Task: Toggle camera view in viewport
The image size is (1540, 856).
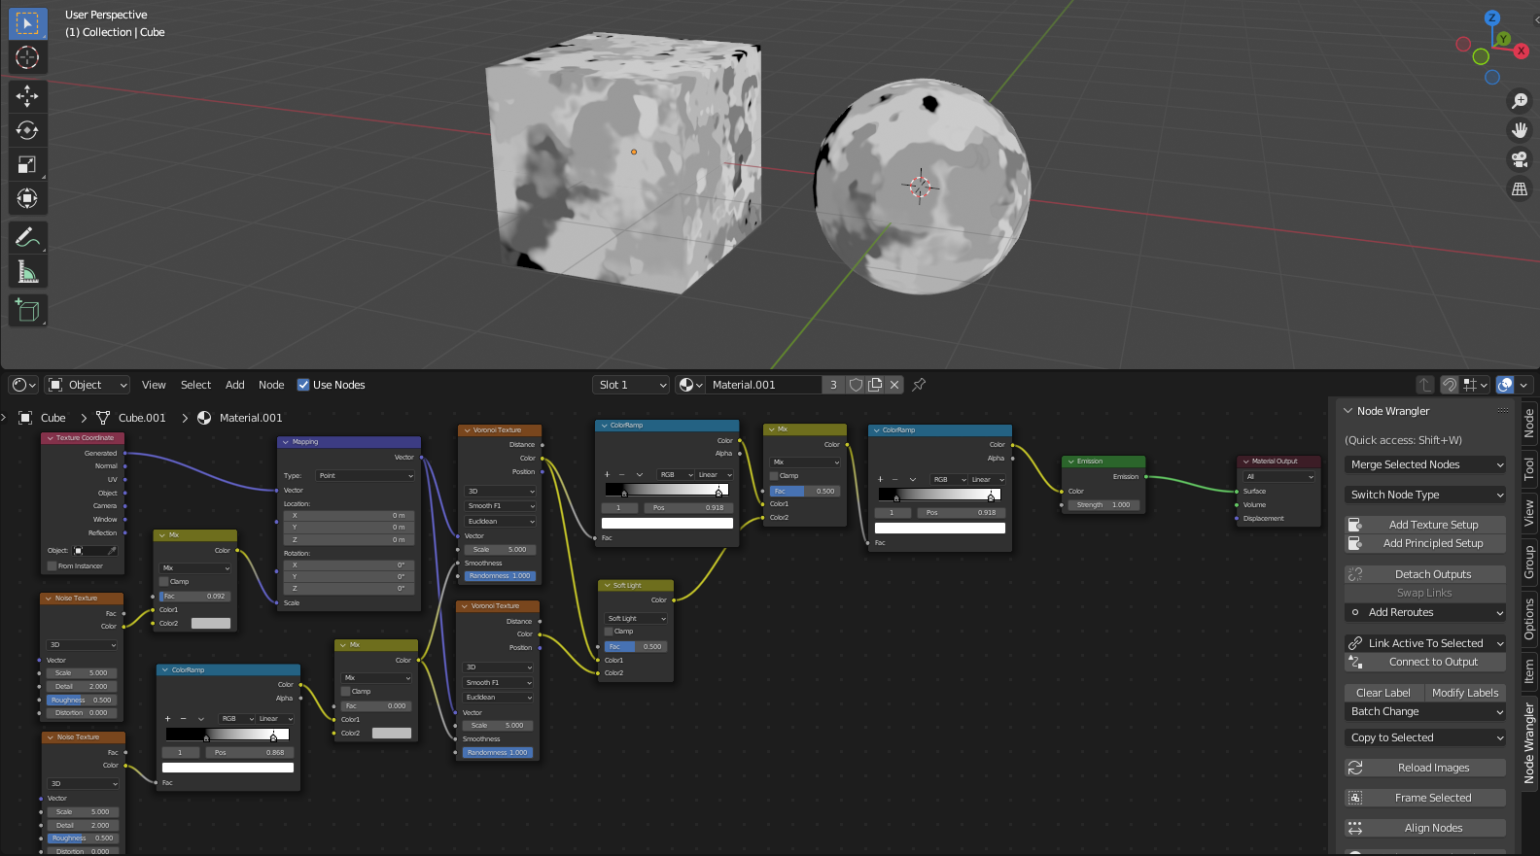Action: 1519,159
